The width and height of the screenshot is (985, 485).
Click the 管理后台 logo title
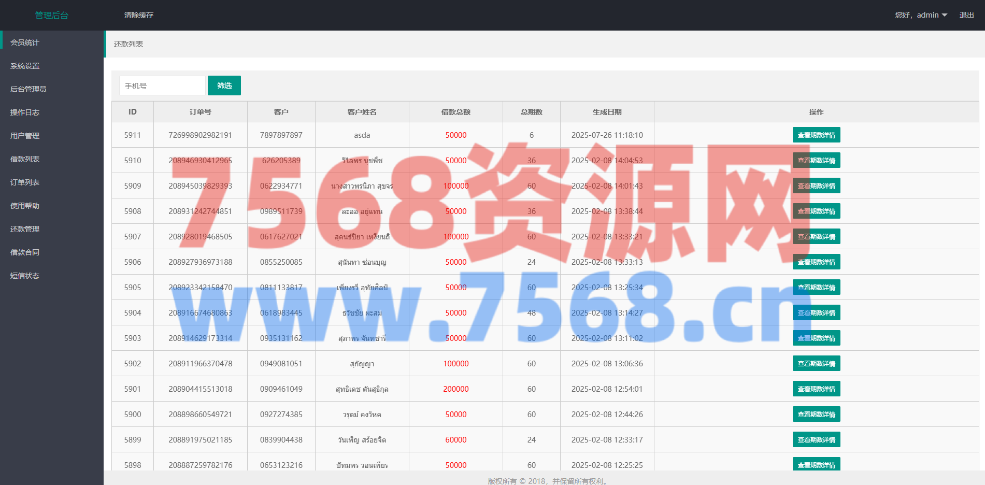coord(51,15)
